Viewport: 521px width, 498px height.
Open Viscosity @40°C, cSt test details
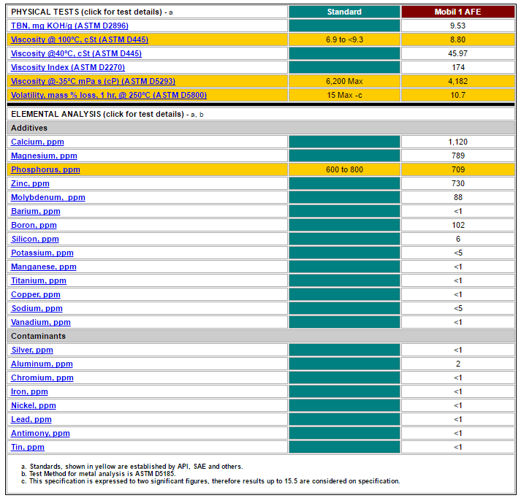tap(76, 53)
